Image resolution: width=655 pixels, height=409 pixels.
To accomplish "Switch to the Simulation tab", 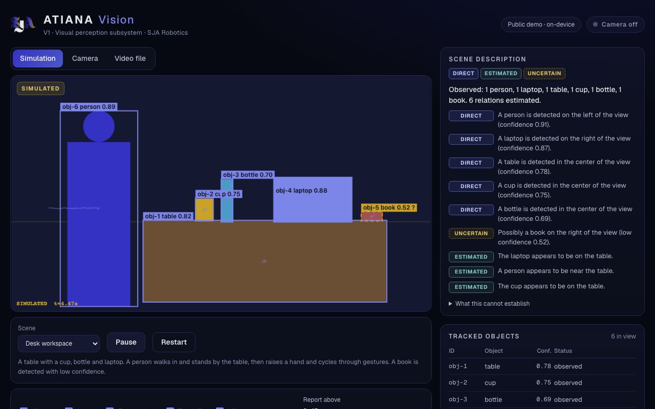I will point(38,58).
